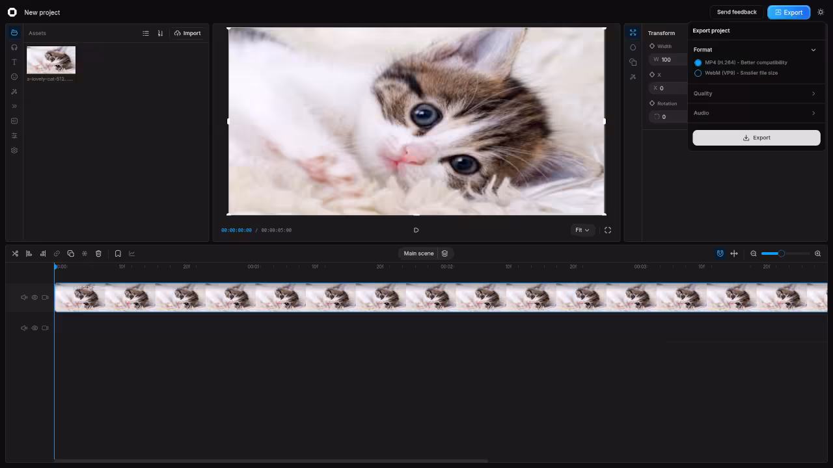Click Send feedback button
Image resolution: width=833 pixels, height=468 pixels.
[x=737, y=12]
